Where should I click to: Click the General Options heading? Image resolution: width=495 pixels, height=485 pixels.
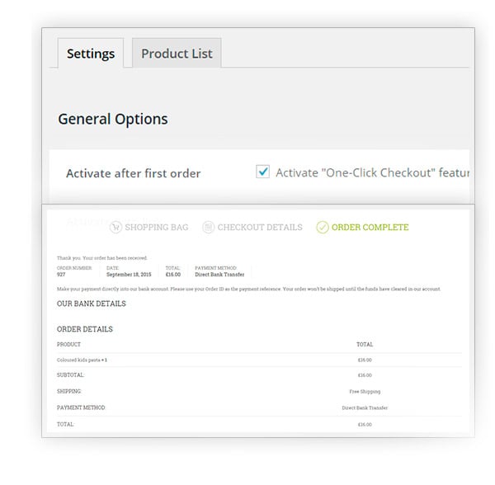tap(113, 119)
